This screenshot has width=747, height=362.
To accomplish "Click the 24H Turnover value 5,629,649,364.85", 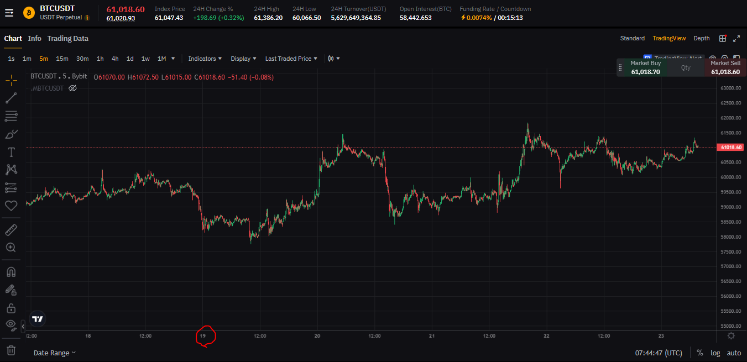I will coord(356,18).
